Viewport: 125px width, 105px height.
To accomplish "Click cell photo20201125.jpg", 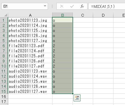I will point(30,30).
